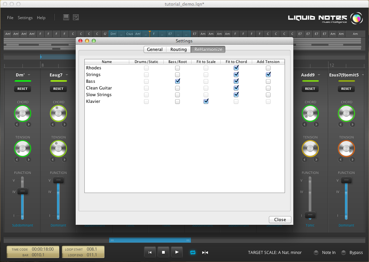Step Eaug7 tension knob right arrow
Viewport: 369px width, 262px height.
[64, 159]
